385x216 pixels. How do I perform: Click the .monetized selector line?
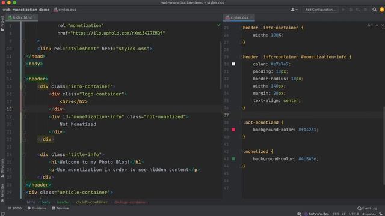[258, 152]
